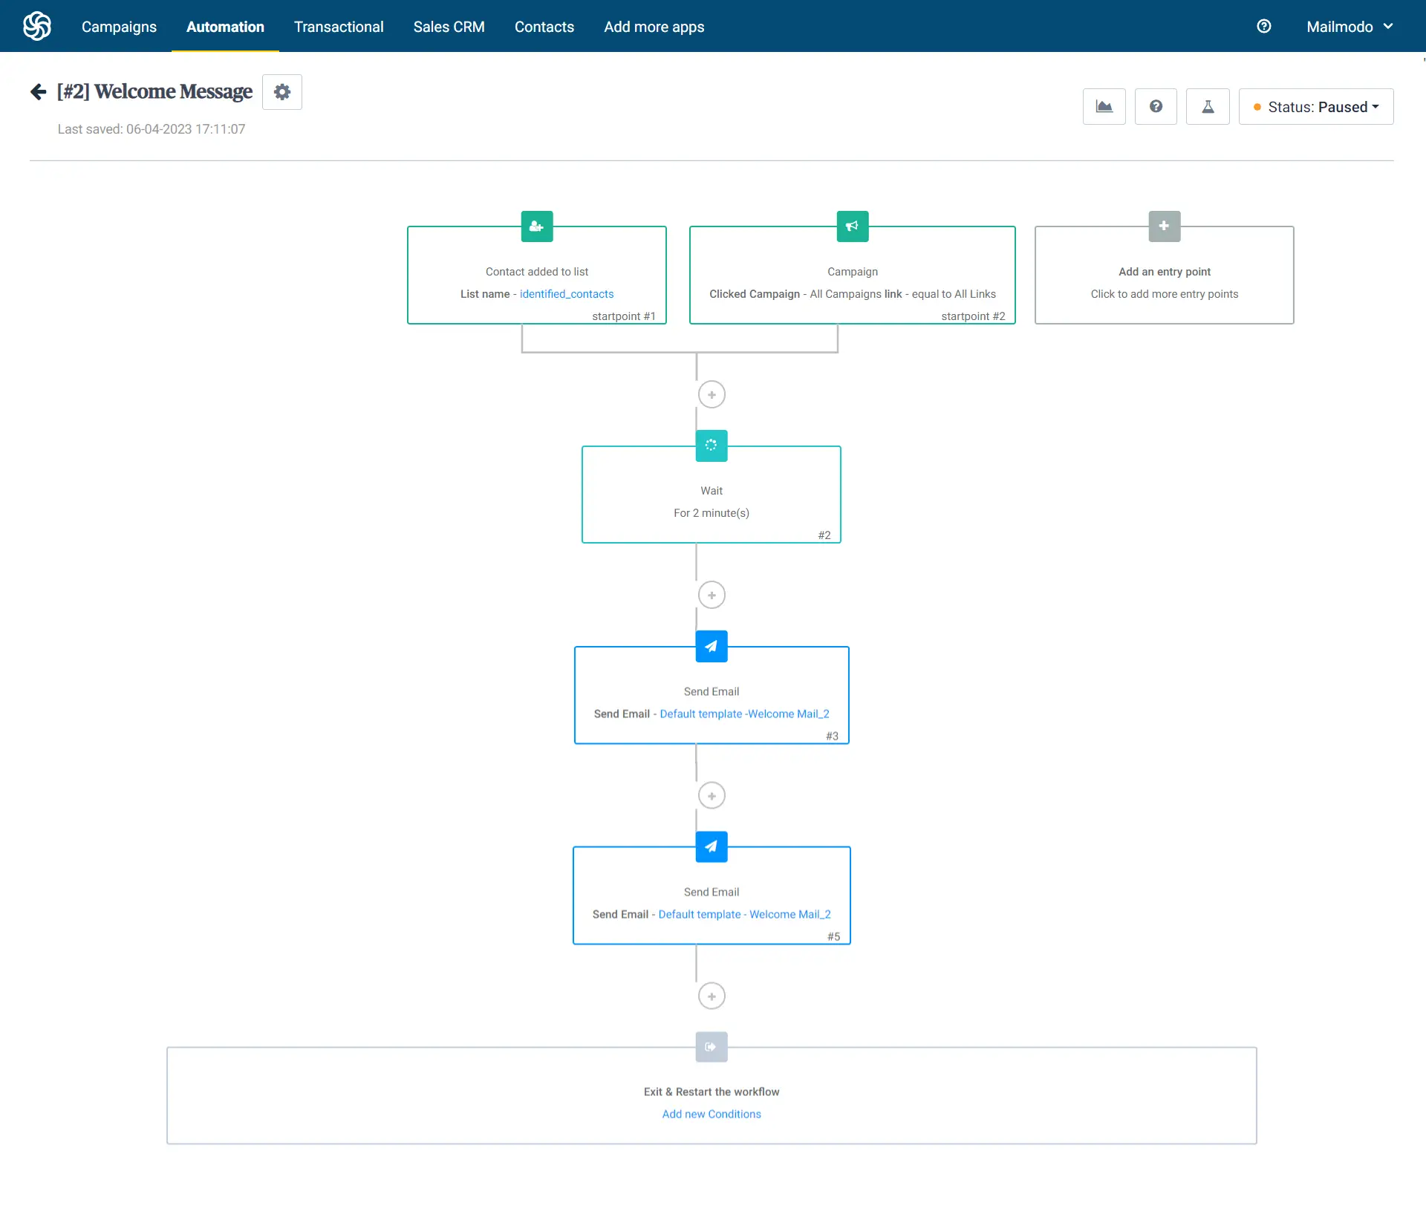The image size is (1426, 1220).
Task: Click the help/question mark icon
Action: (x=1155, y=106)
